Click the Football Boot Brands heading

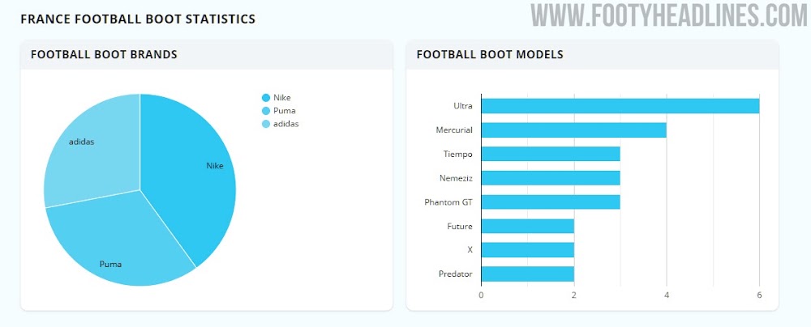104,55
